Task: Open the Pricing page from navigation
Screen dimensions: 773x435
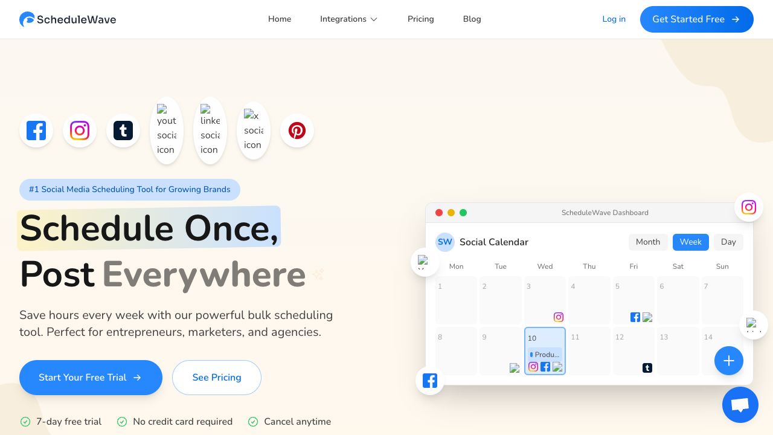Action: click(x=420, y=19)
